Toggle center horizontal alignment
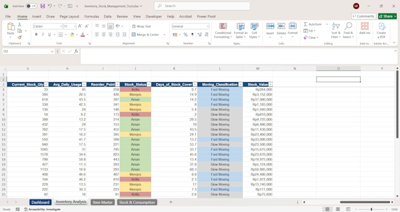Screen dimensions: 400x212 pyautogui.click(x=104, y=35)
